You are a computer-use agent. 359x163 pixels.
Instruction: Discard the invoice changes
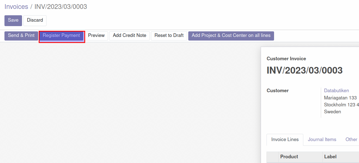pyautogui.click(x=35, y=21)
